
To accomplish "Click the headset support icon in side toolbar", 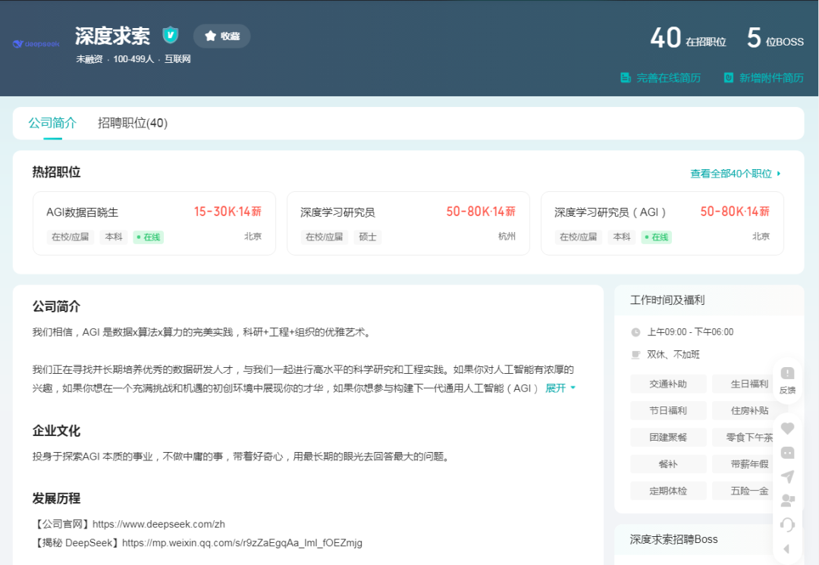I will point(787,525).
